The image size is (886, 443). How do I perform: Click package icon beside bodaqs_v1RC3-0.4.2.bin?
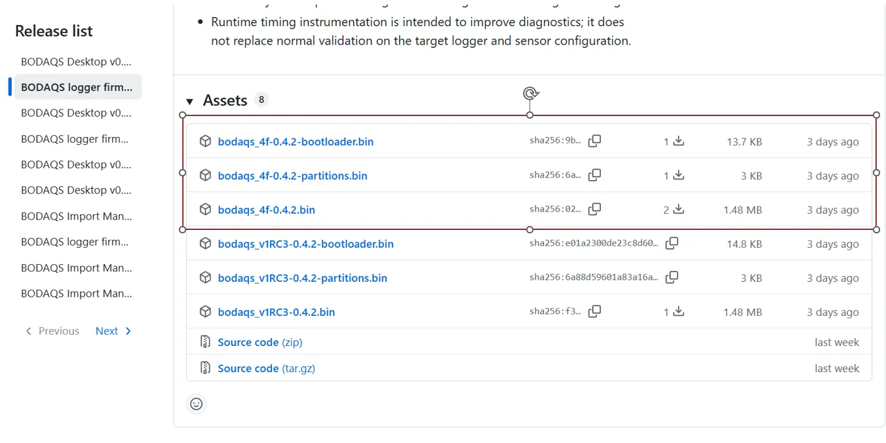point(205,311)
